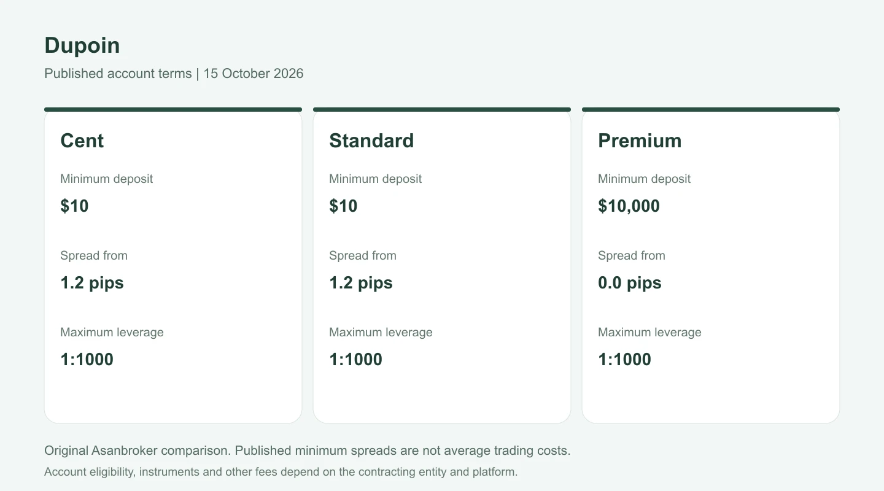Click "1:1000" in the Standard card
The width and height of the screenshot is (884, 491).
click(x=355, y=360)
